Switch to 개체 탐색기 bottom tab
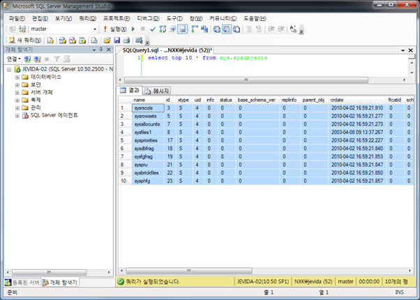420x300 pixels. (x=60, y=283)
